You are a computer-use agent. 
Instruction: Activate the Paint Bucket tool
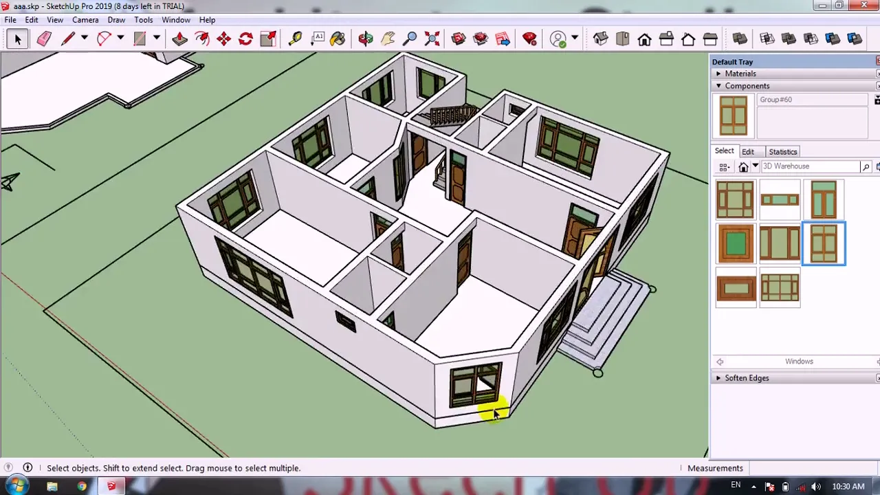[338, 39]
